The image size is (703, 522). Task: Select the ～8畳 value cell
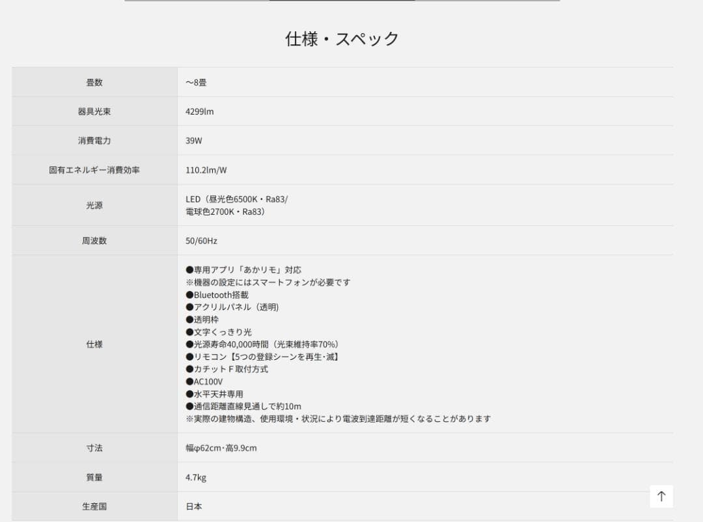[197, 81]
